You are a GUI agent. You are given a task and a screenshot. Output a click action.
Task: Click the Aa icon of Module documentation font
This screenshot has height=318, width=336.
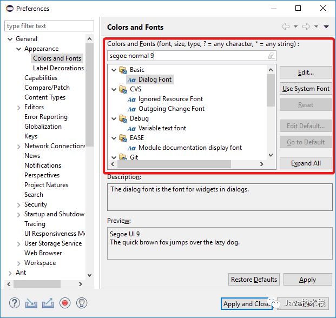[131, 148]
